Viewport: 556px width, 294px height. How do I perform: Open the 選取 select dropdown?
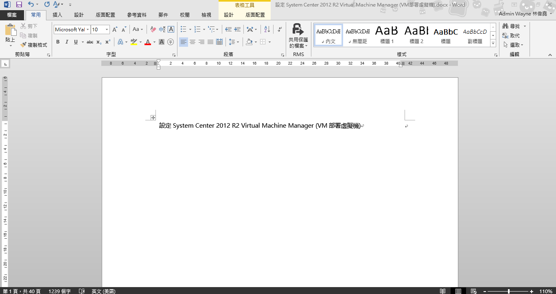(x=514, y=45)
